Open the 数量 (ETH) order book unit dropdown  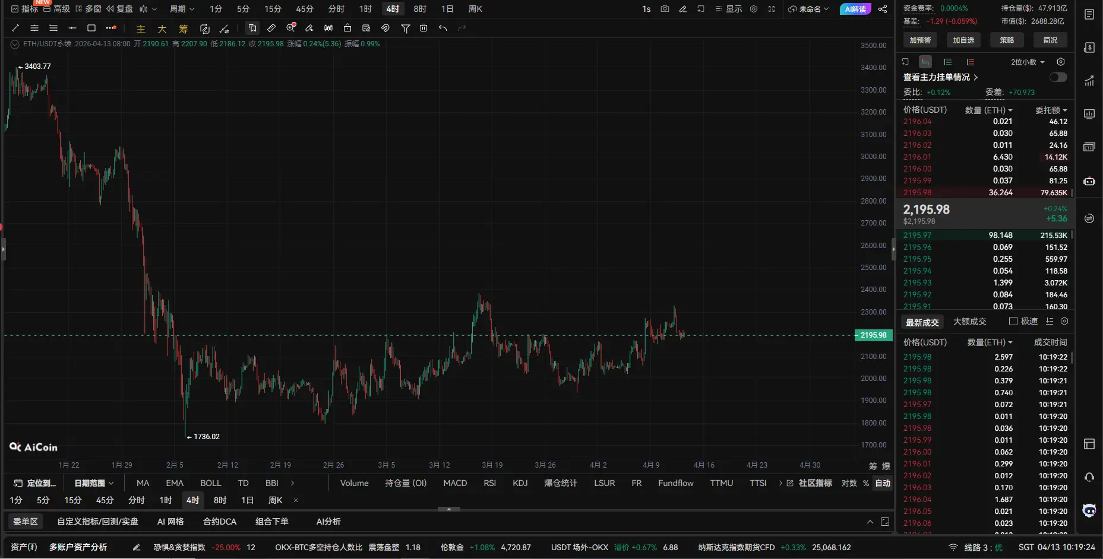[x=988, y=110]
